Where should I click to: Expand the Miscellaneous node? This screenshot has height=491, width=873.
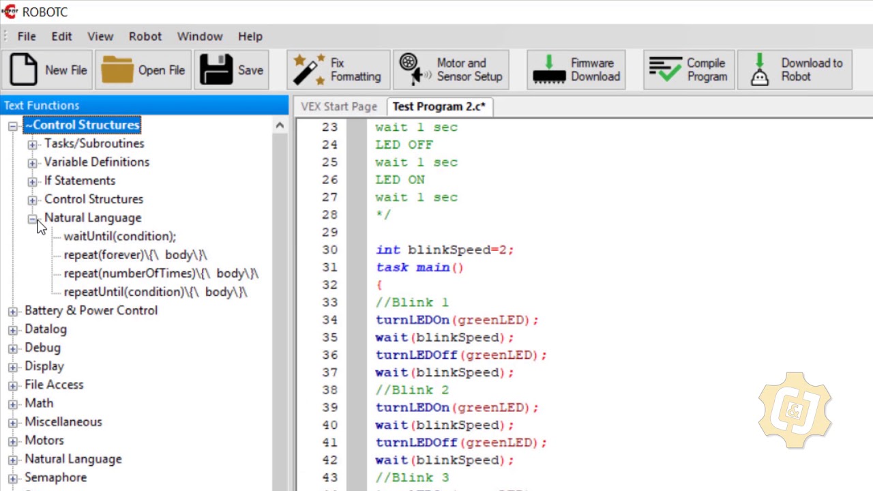click(13, 422)
